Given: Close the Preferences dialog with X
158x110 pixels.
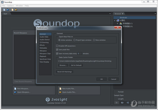Looking at the screenshot, I should click(x=117, y=27).
